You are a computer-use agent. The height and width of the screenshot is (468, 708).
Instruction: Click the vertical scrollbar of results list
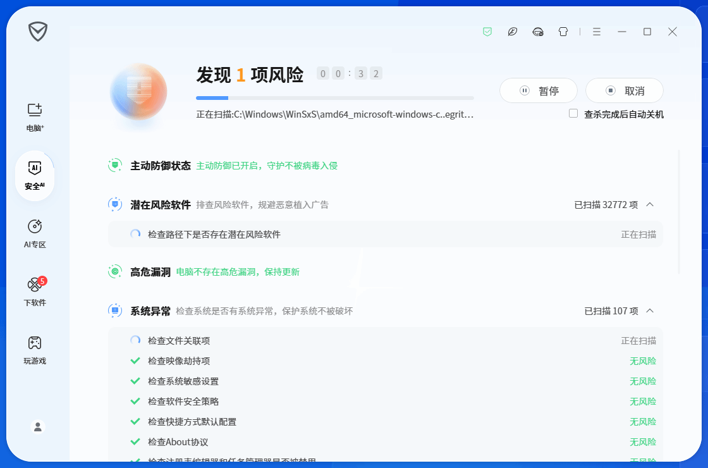[679, 212]
